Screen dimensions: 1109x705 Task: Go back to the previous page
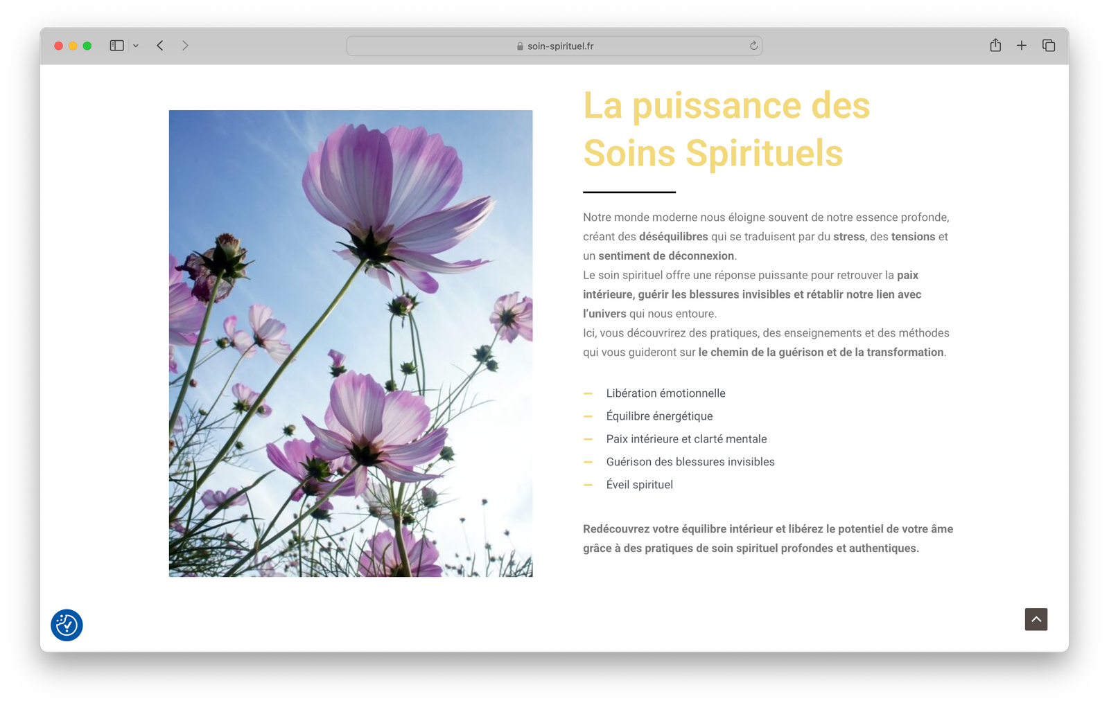coord(160,46)
